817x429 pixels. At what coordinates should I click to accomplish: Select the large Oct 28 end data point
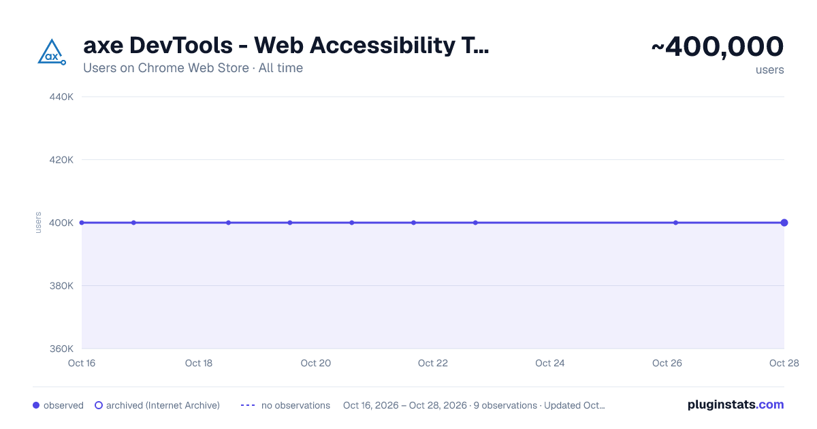click(x=784, y=223)
